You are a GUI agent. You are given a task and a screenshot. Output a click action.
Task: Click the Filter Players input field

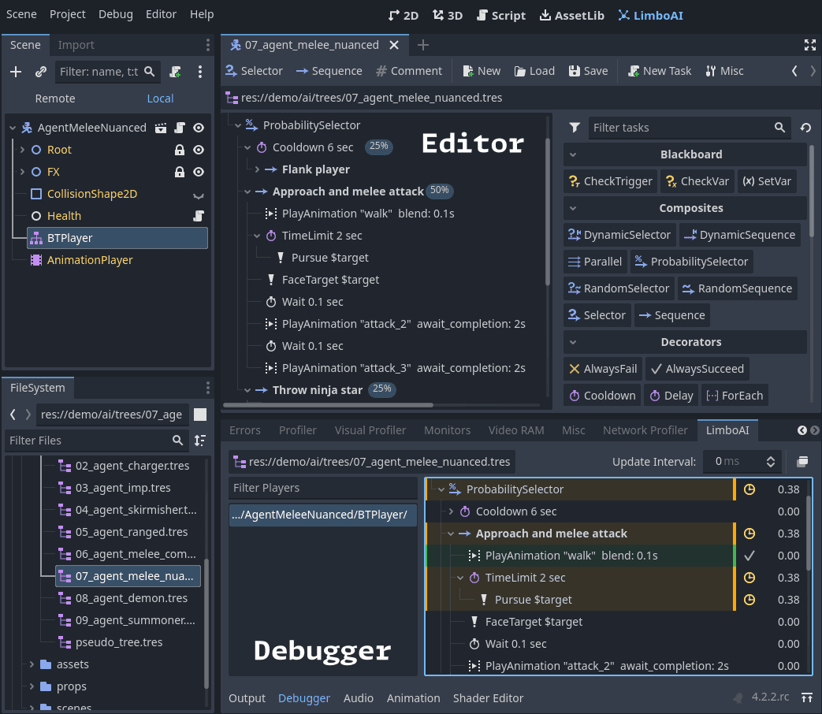[x=322, y=487]
